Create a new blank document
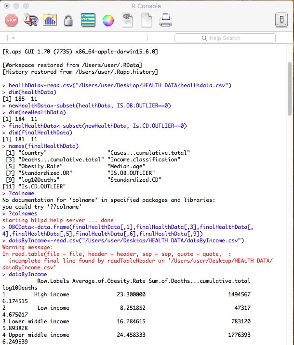The height and width of the screenshot is (345, 294). (x=147, y=20)
